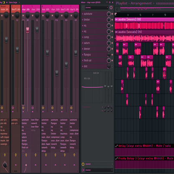Toggle the lightbulb icon on insert 1

point(16,155)
